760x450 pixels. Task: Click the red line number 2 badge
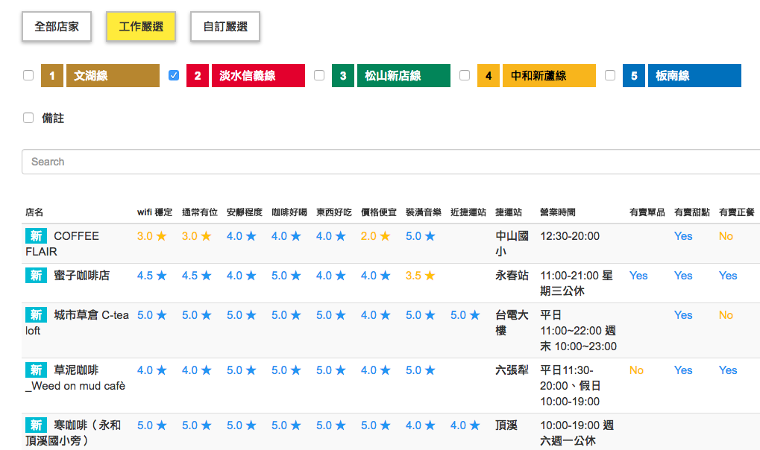[198, 75]
